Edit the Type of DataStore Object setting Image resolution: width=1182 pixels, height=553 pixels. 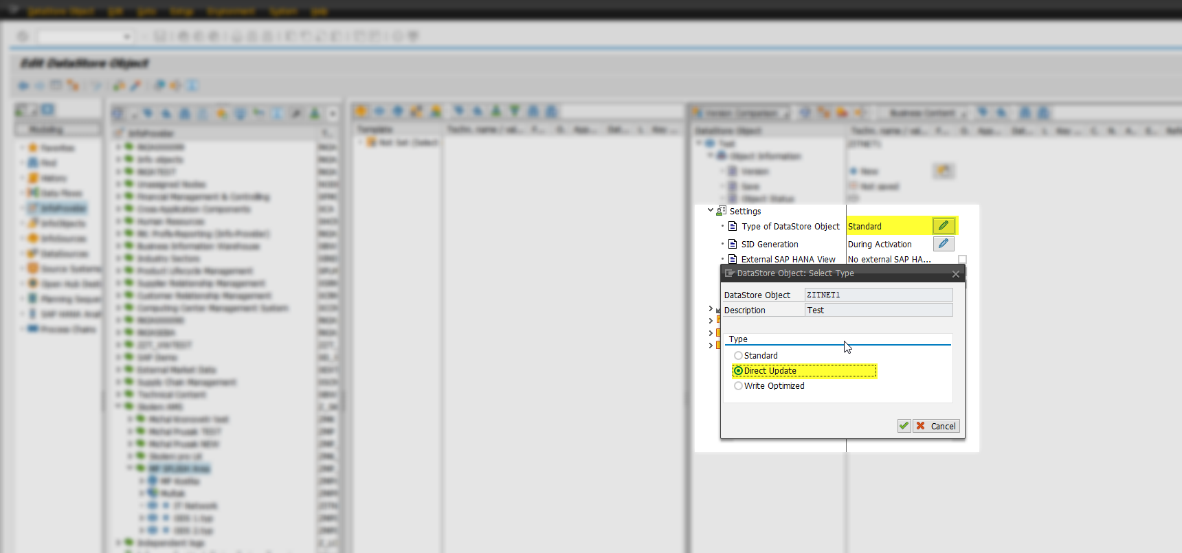tap(944, 226)
